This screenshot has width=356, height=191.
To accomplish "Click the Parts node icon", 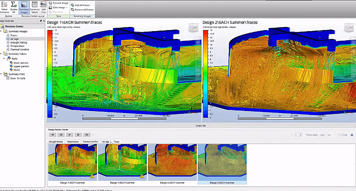I will [x=9, y=59].
